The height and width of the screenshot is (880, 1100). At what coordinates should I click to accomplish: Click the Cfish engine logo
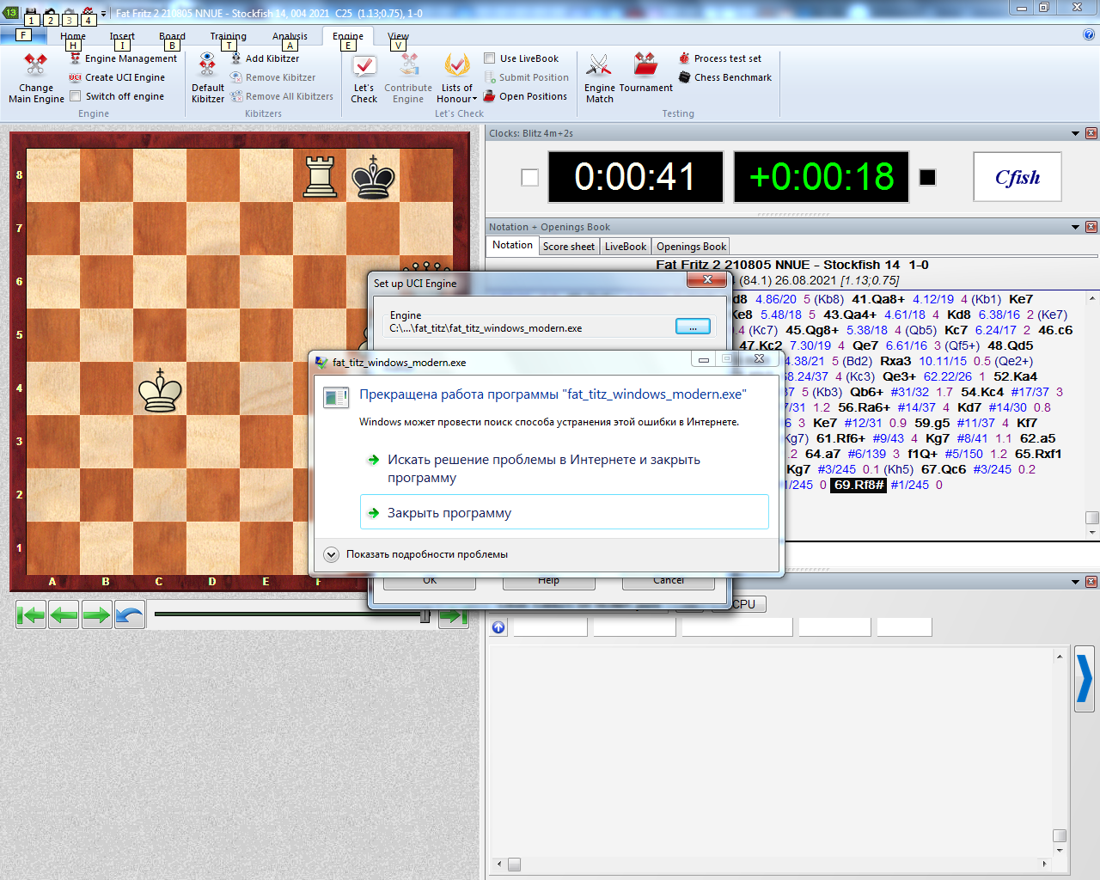1017,177
